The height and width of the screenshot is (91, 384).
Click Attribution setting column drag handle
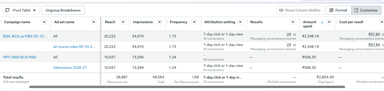(x=202, y=22)
